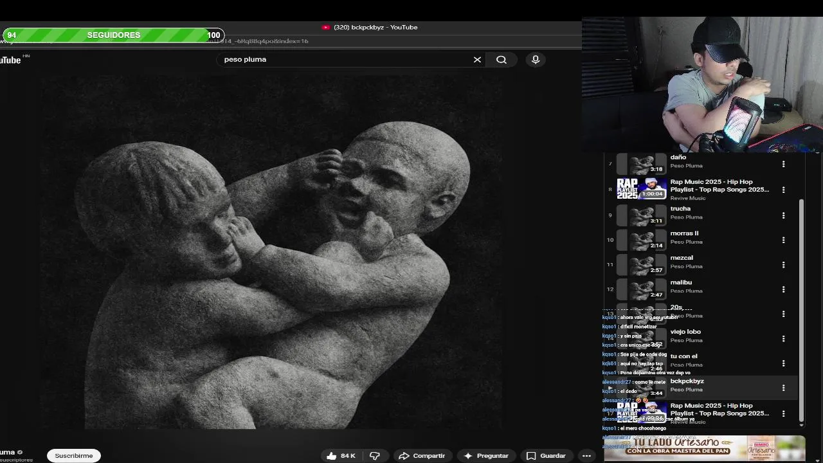Select the '(320) bckpckbyz - YouTube' browser tab
This screenshot has height=463, width=823.
370,28
